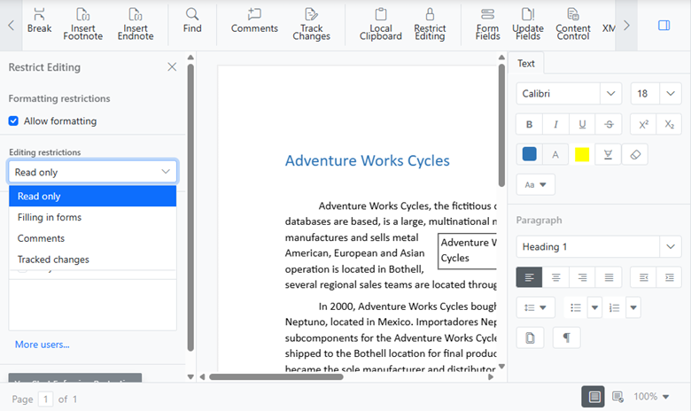Image resolution: width=691 pixels, height=411 pixels.
Task: Apply Italic formatting
Action: click(x=555, y=124)
